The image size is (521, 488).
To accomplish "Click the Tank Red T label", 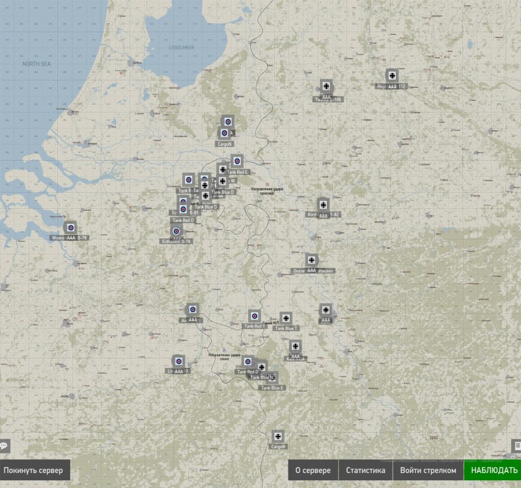I will click(255, 327).
